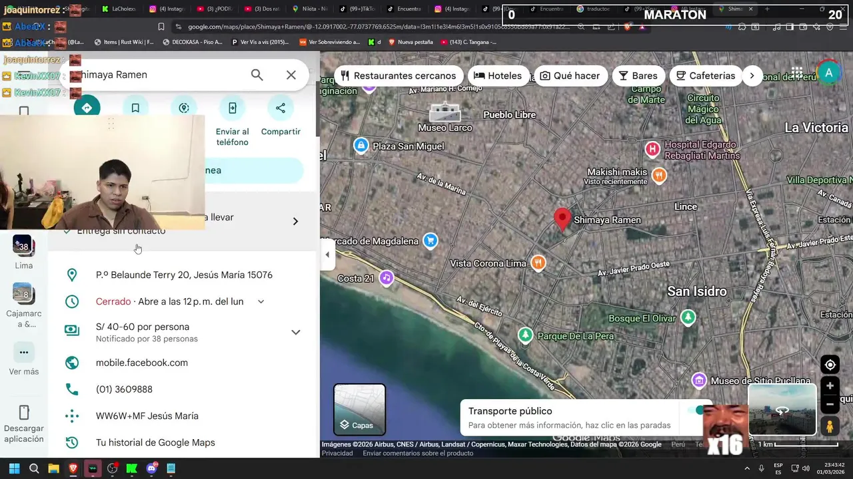This screenshot has width=853, height=479.
Task: Expand the S/ 40-60 price details chevron
Action: pyautogui.click(x=296, y=332)
